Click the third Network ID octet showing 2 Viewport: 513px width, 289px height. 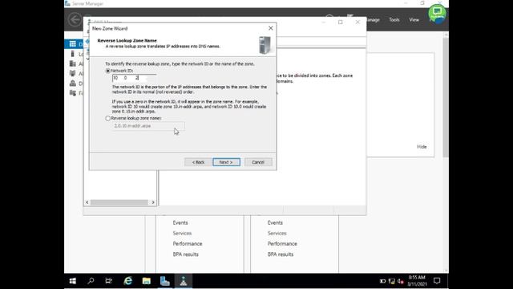(137, 78)
